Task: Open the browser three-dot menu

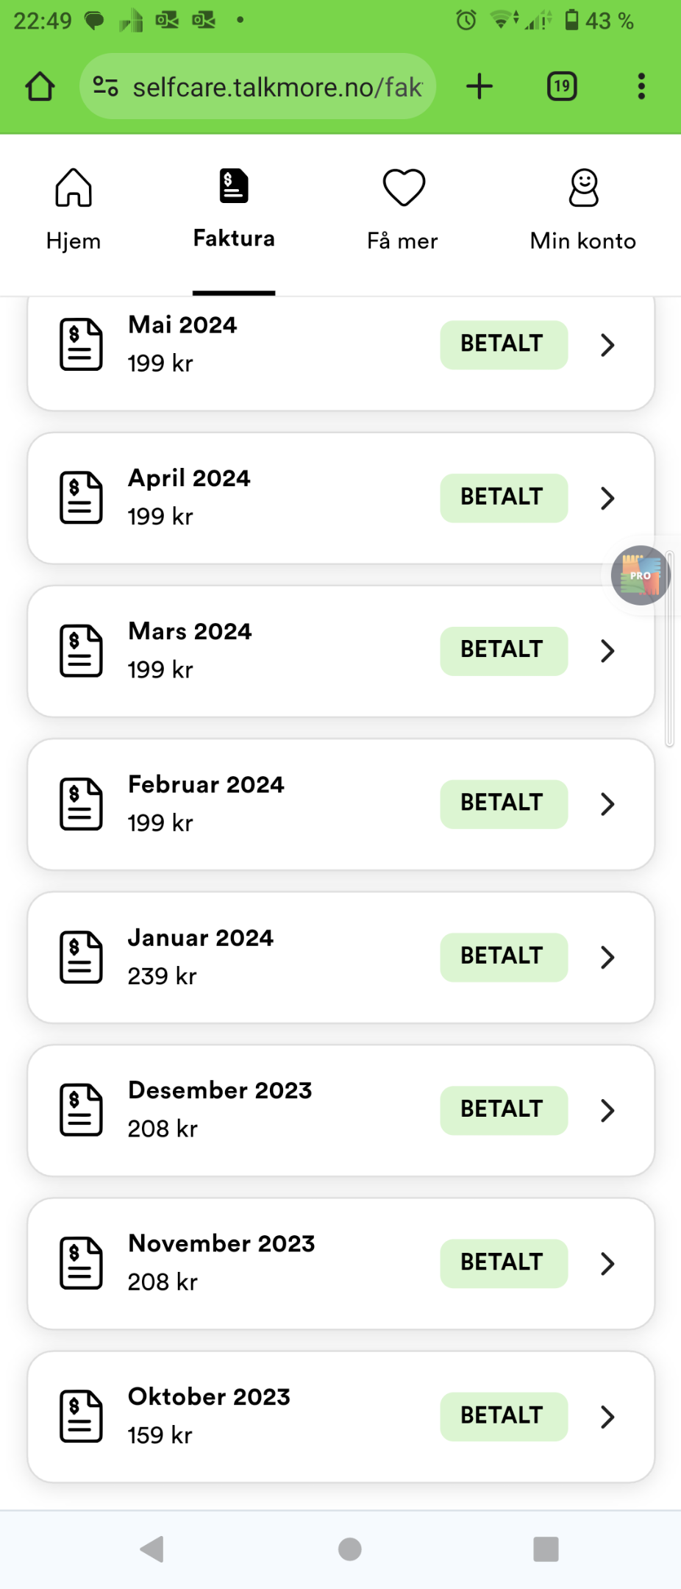Action: (641, 86)
